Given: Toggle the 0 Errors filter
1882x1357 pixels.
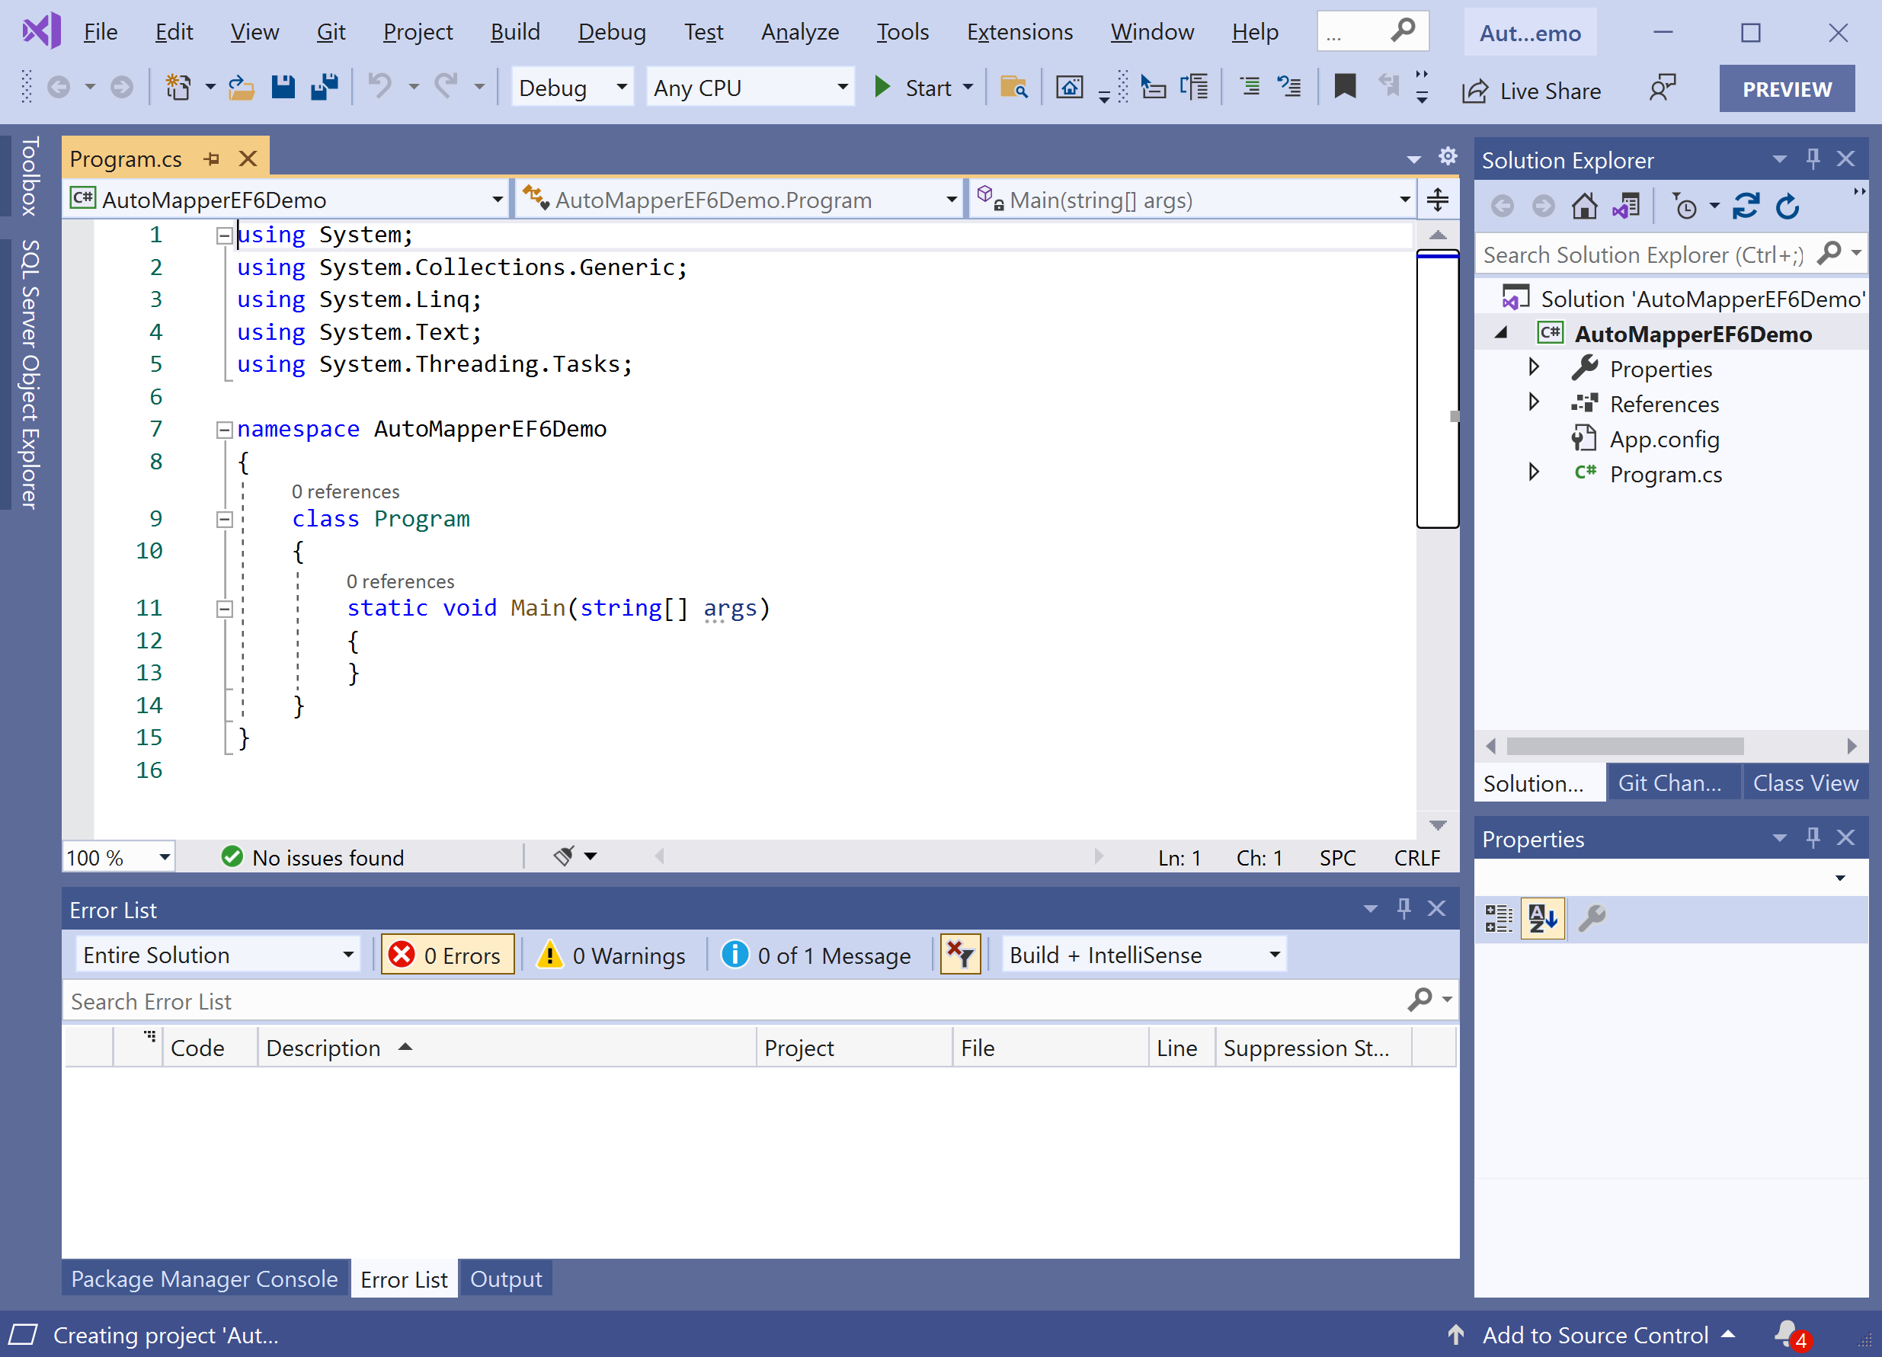Looking at the screenshot, I should [448, 955].
